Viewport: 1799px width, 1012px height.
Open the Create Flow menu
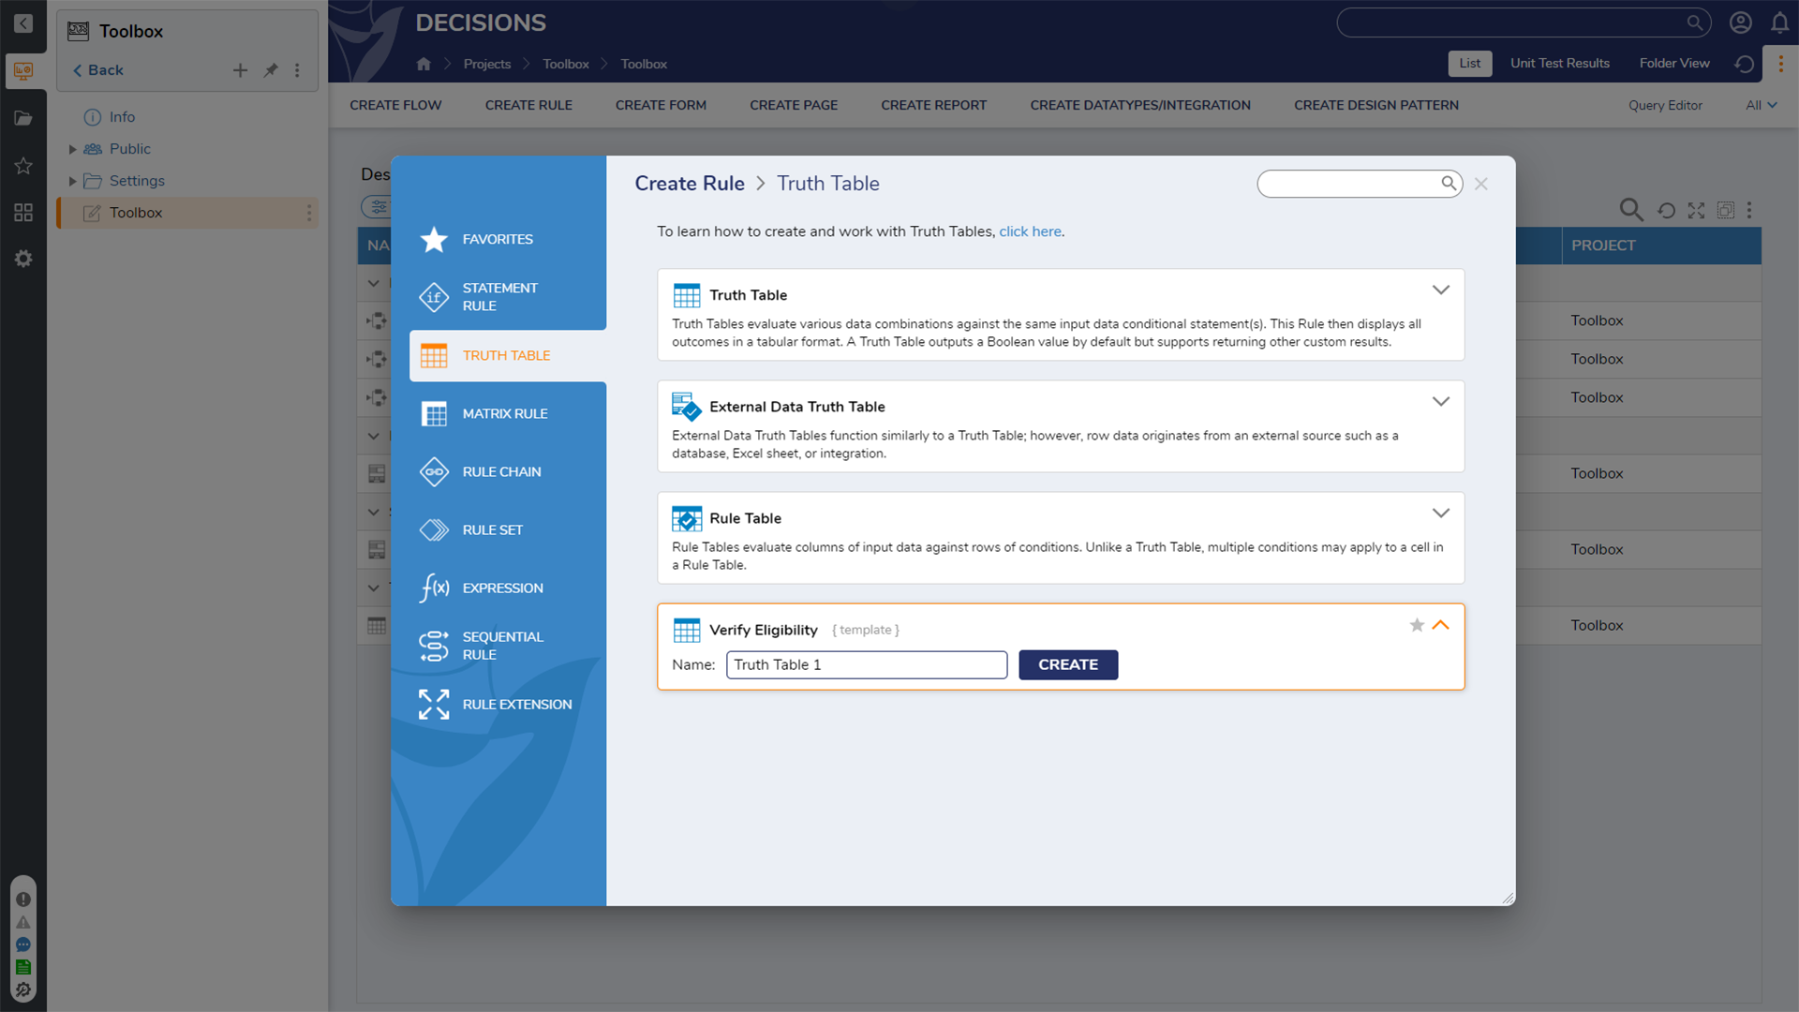395,105
